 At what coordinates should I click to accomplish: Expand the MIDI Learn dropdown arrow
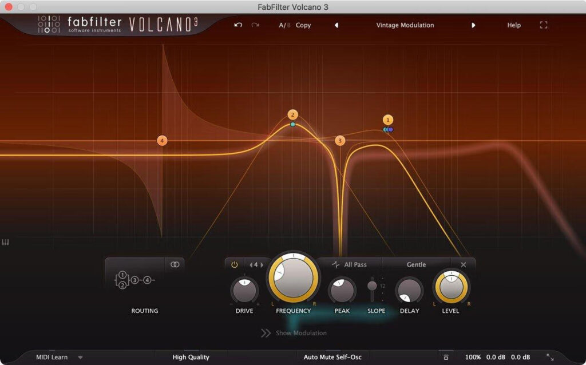coord(79,356)
